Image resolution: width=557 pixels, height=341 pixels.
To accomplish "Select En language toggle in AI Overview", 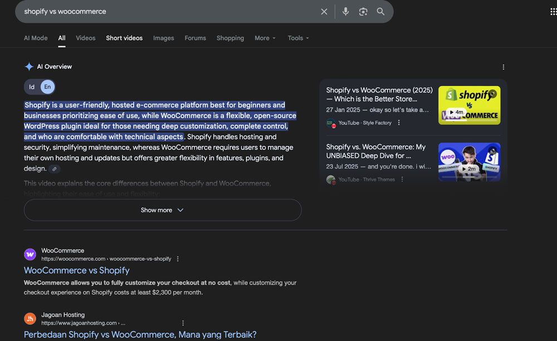I will [x=47, y=87].
